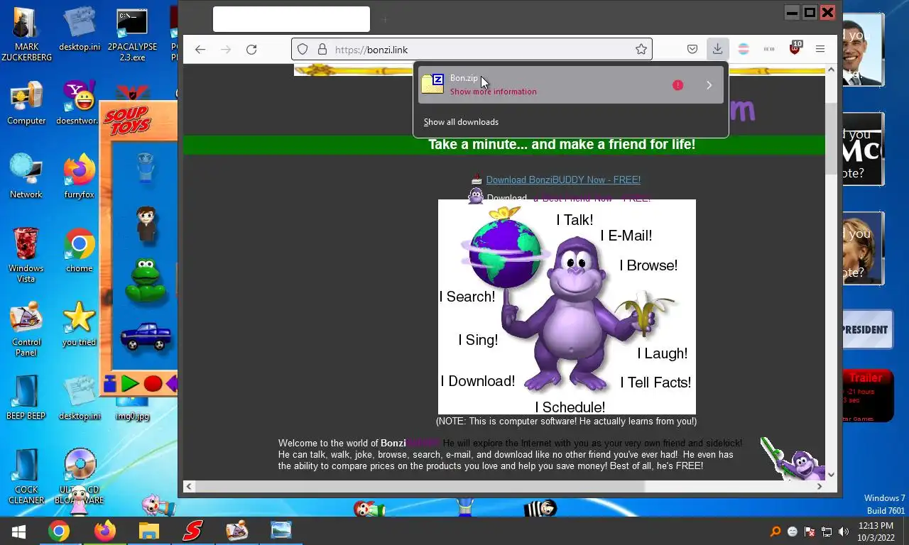Open new tab with plus button
909x545 pixels.
coord(384,20)
